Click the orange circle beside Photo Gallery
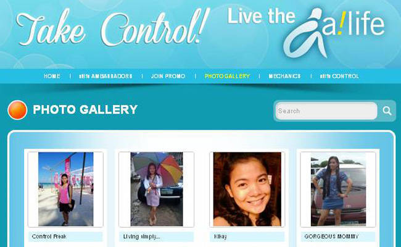Image resolution: width=401 pixels, height=247 pixels. coord(17,110)
